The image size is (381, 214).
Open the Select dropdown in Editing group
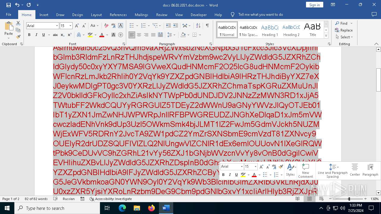pos(344,37)
